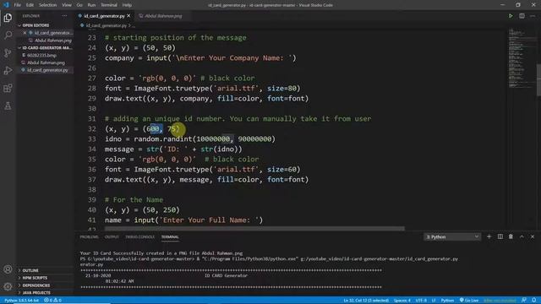Open the Accounts menu icon
Image resolution: width=541 pixels, height=304 pixels.
[8, 269]
